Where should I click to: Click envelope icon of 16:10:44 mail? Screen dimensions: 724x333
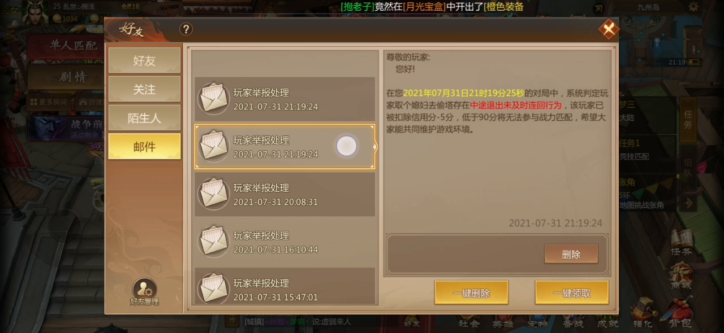click(213, 242)
